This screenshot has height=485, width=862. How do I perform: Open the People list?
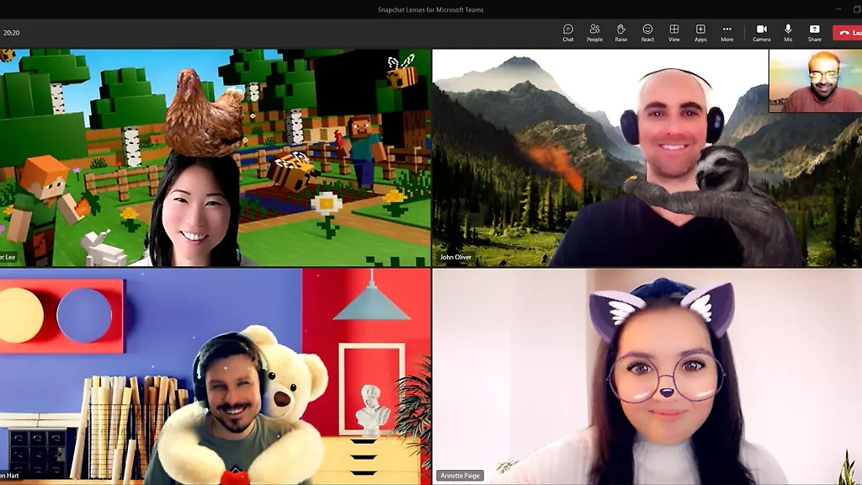(594, 32)
